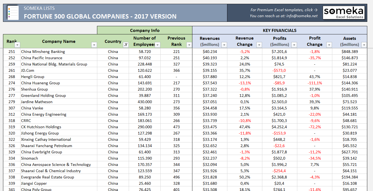Select the revenue change -13,1% cell

[x=245, y=83]
